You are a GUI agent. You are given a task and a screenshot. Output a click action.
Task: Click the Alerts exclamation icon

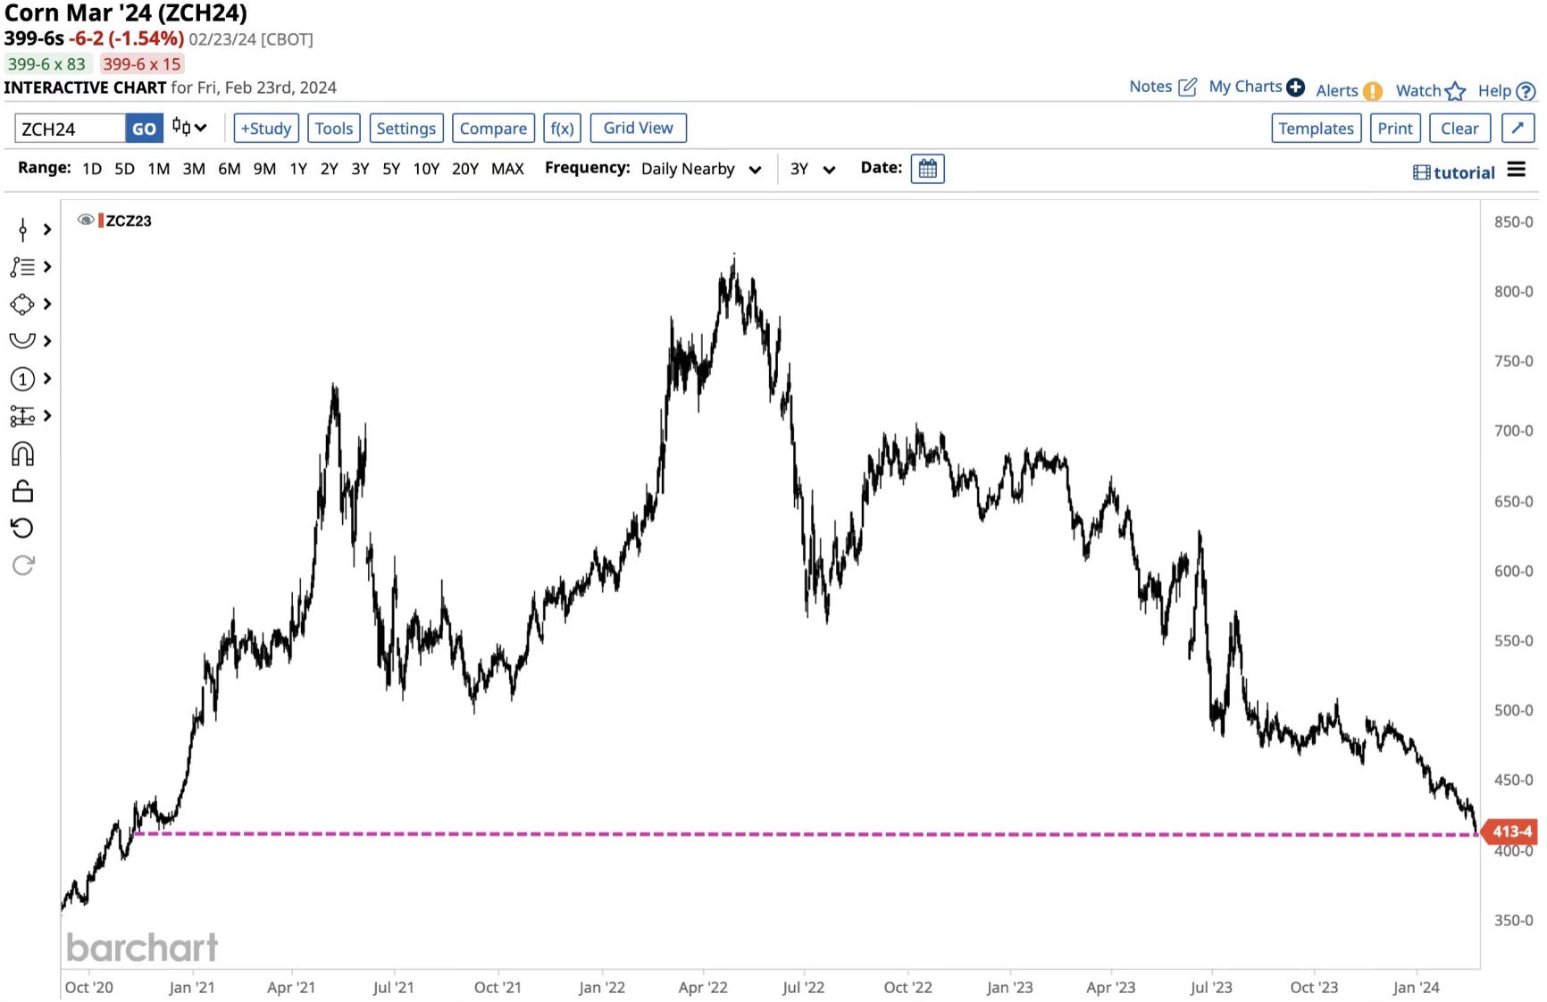(1373, 91)
